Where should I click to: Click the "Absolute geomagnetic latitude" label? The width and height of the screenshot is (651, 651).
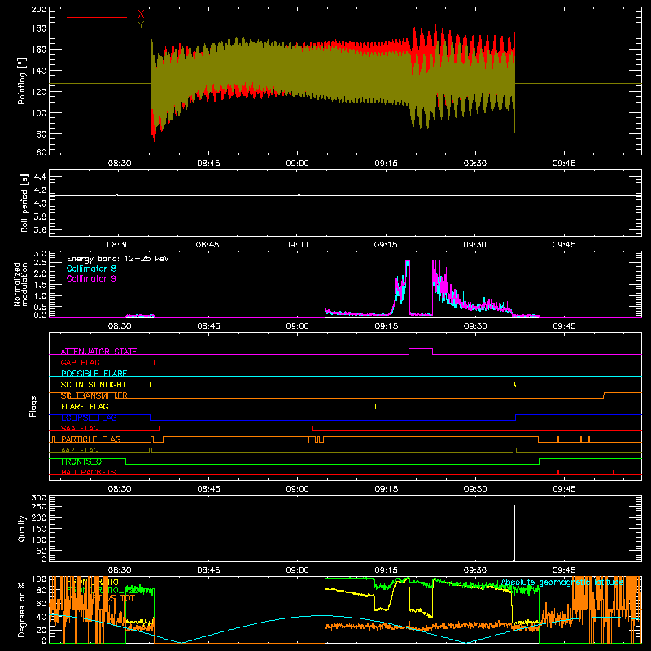coord(562,582)
